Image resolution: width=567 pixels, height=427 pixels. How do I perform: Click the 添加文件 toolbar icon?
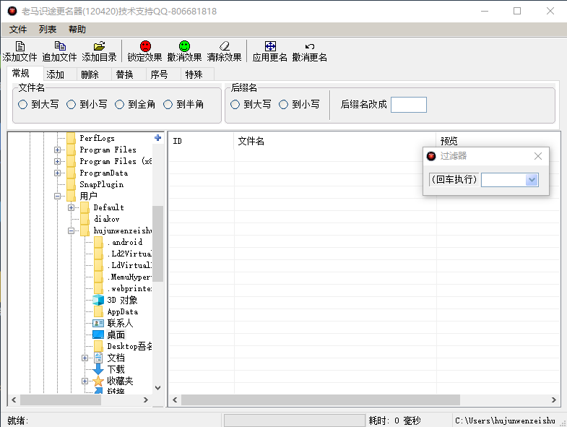click(x=20, y=46)
